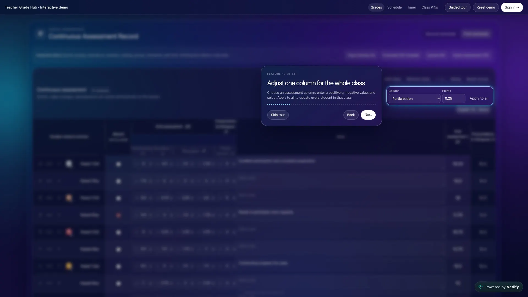528x297 pixels.
Task: Click Apply to all
Action: tap(479, 98)
